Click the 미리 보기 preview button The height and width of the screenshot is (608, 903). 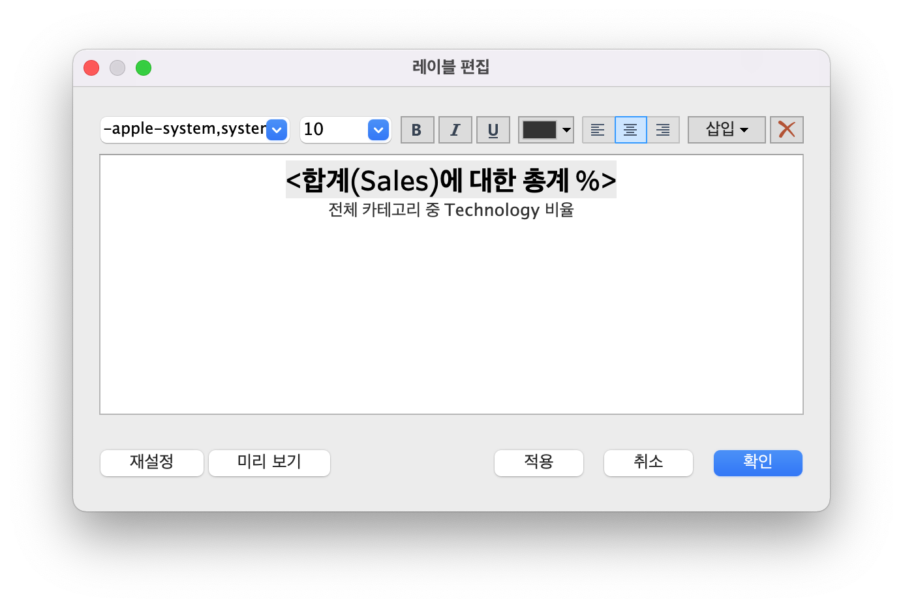tap(269, 463)
